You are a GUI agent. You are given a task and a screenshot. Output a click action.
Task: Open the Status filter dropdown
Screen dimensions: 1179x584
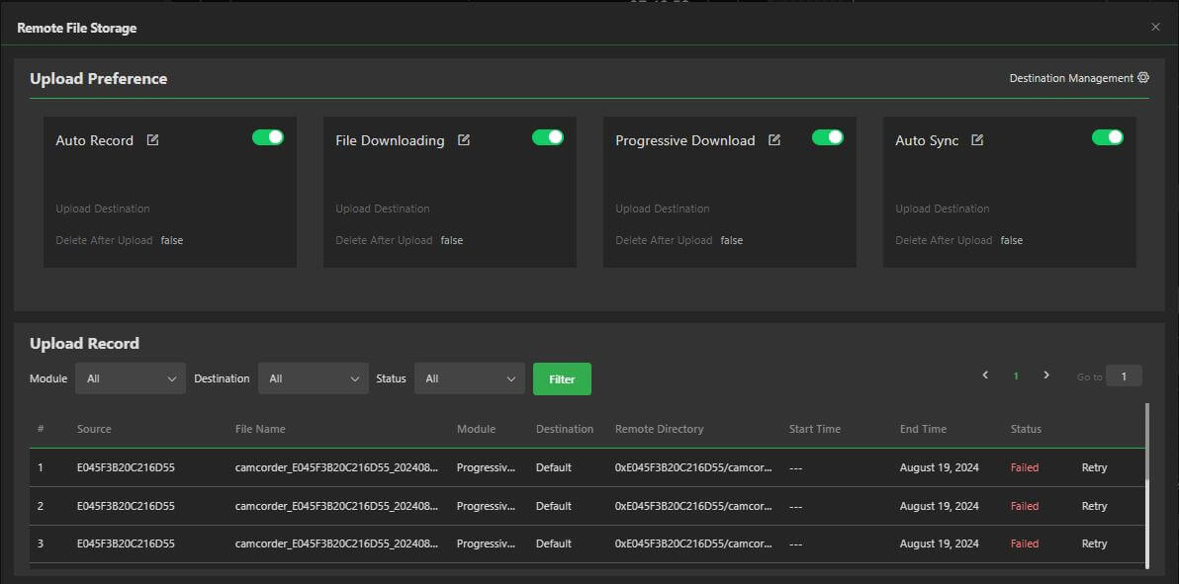click(469, 377)
